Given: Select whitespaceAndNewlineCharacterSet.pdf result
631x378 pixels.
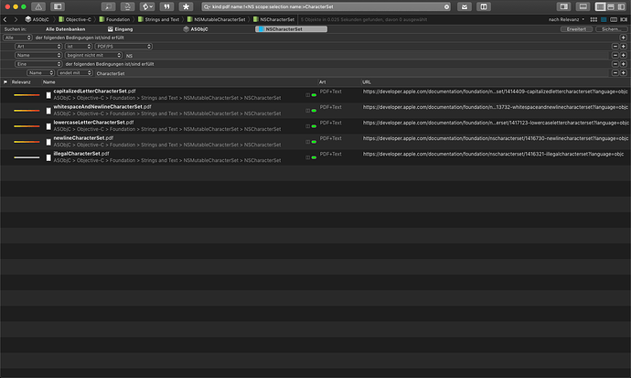Looking at the screenshot, I should tap(315, 111).
